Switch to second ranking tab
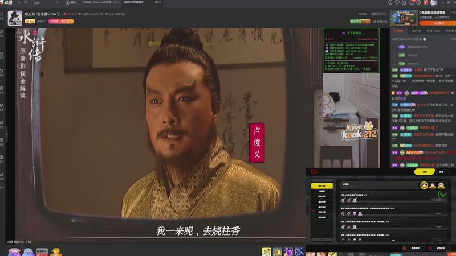Image resolution: width=456 pixels, height=256 pixels. coord(416,31)
